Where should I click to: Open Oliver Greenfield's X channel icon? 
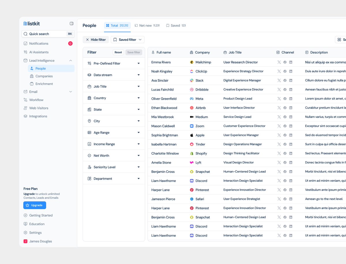(279, 99)
